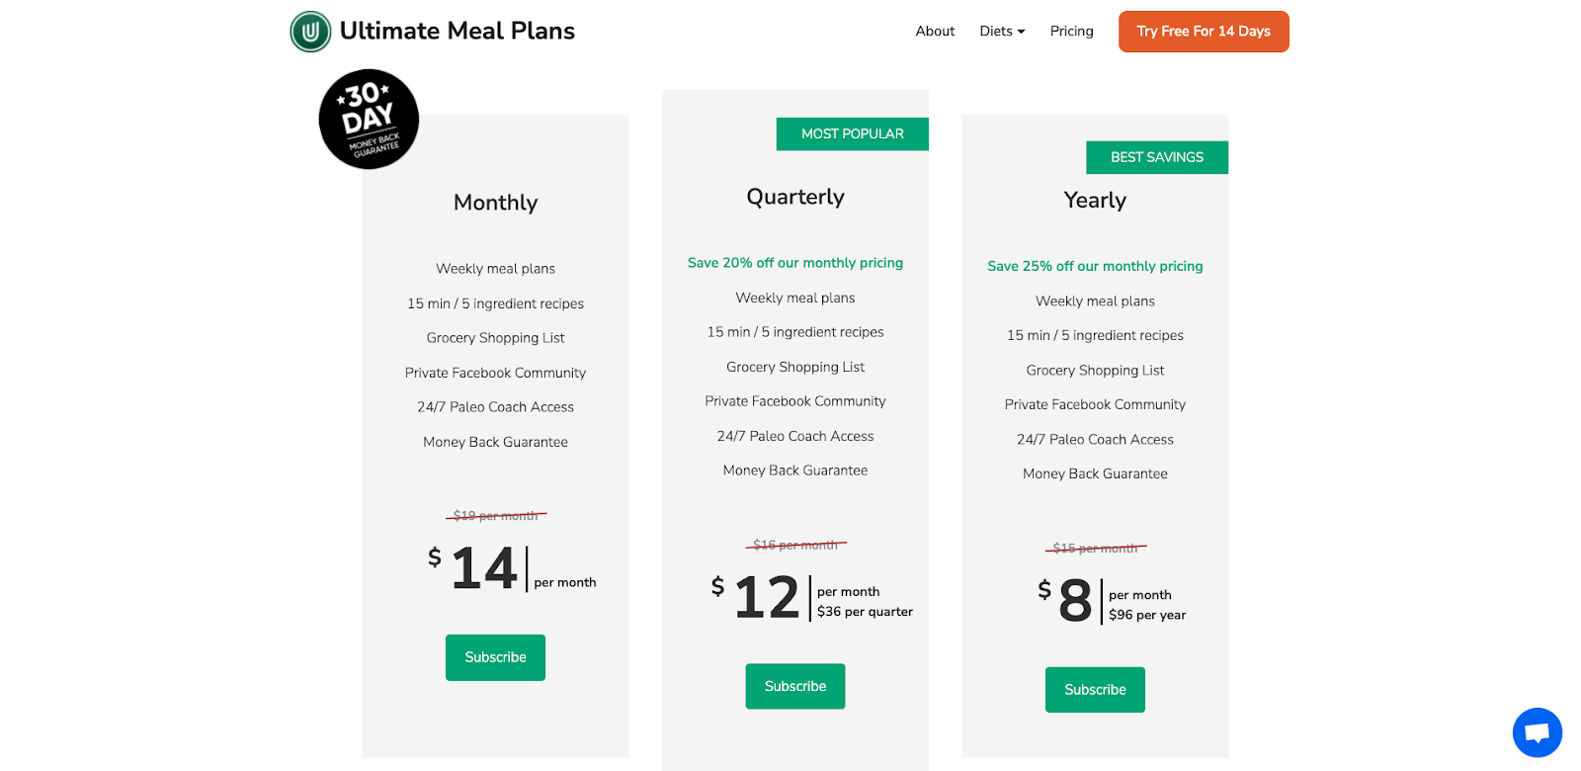Open the About page

pos(935,32)
